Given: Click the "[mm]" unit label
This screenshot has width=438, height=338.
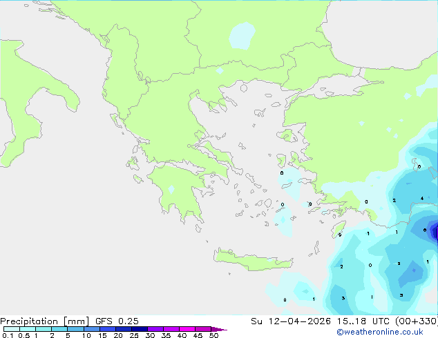Looking at the screenshot, I should point(76,321).
